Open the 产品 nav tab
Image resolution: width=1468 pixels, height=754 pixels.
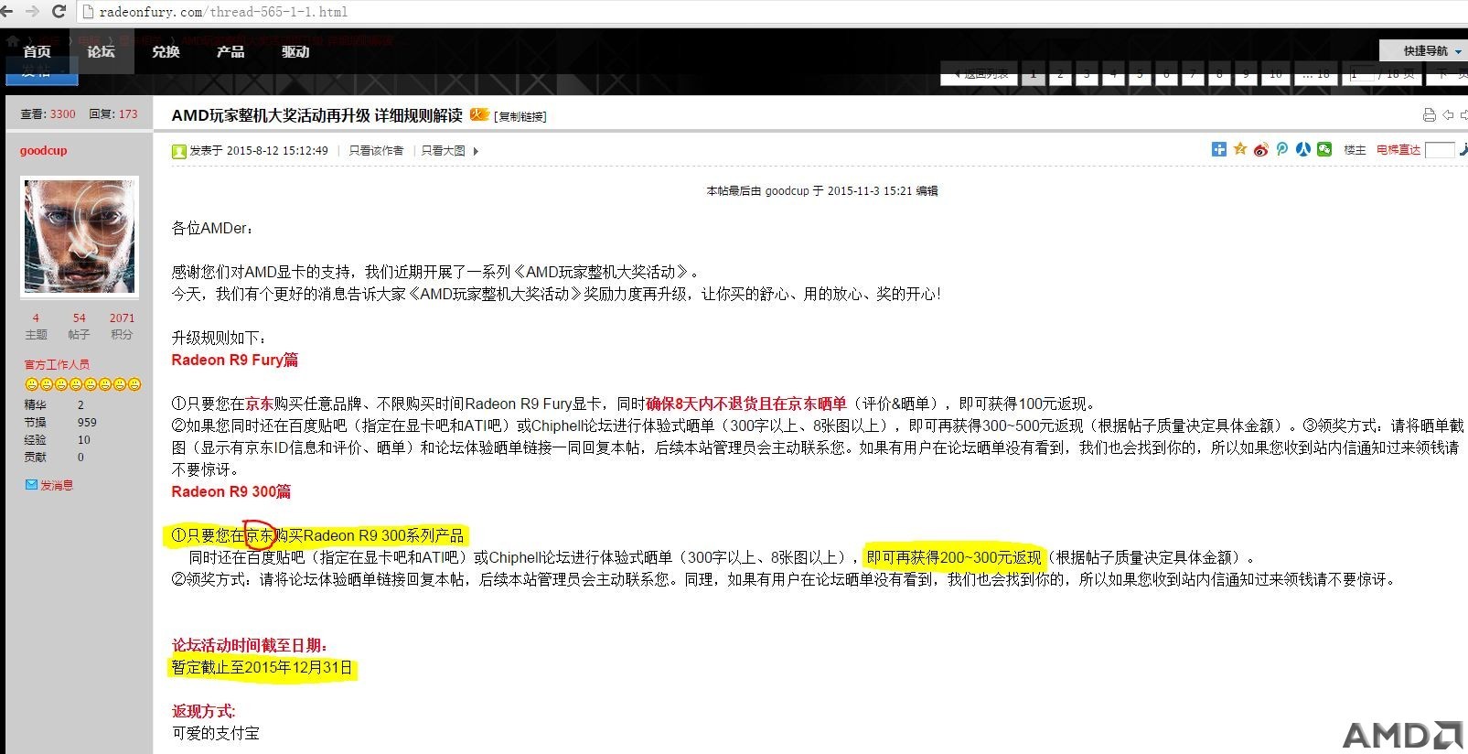[x=230, y=52]
